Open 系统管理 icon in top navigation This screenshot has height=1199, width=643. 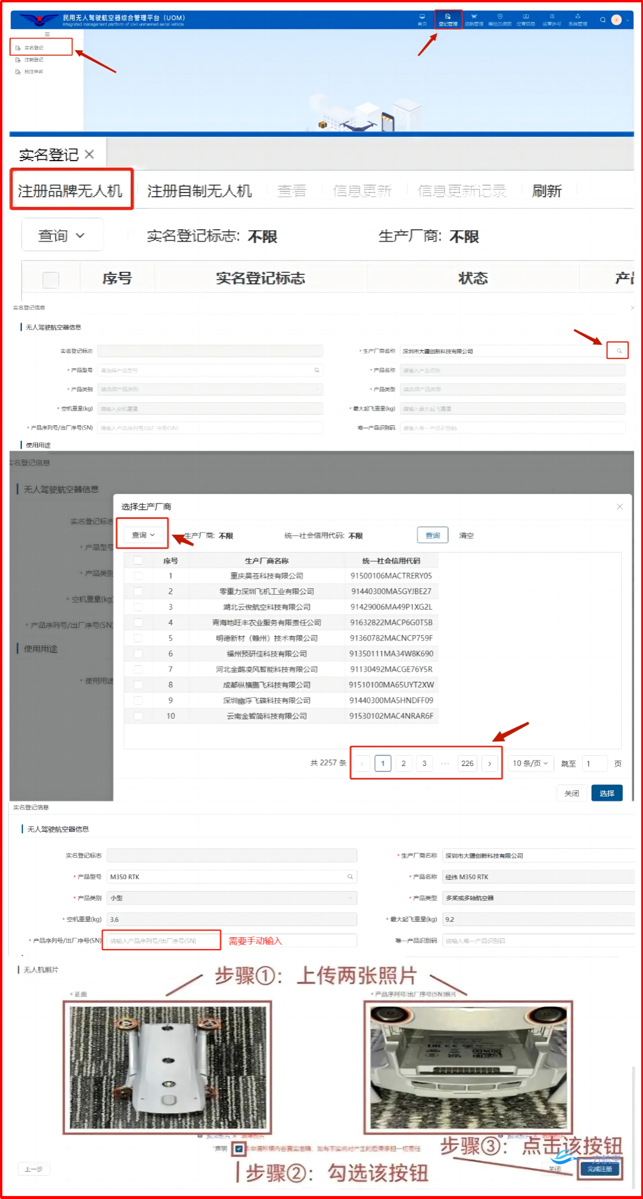[x=577, y=20]
